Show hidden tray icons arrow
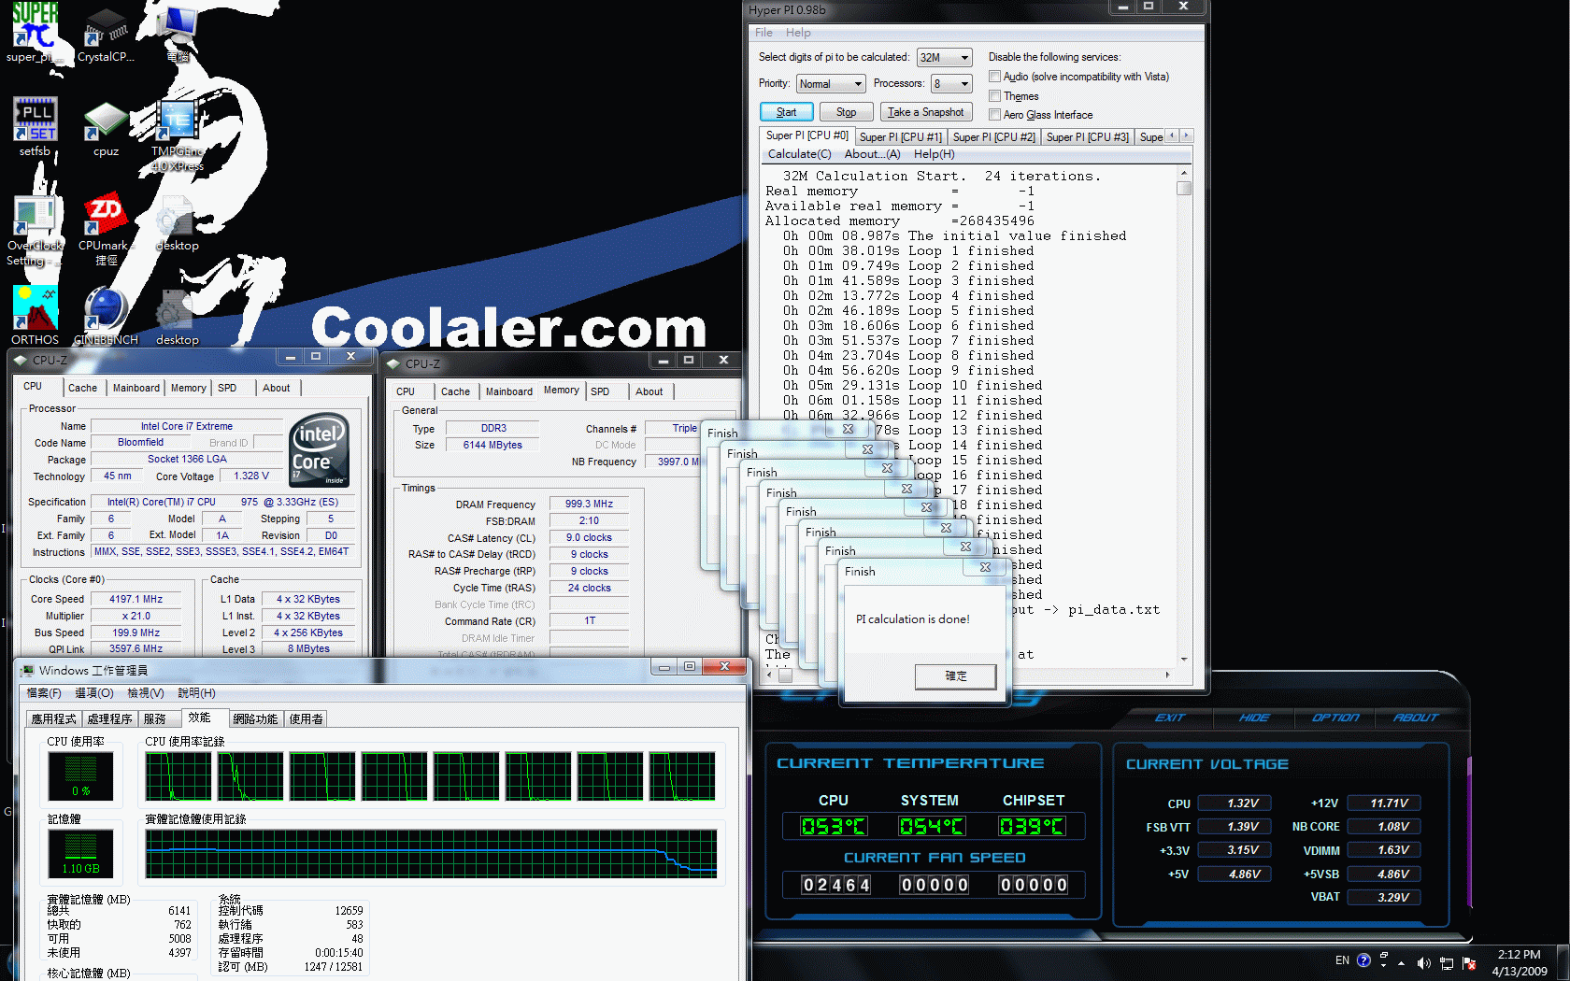Viewport: 1570px width, 981px height. [x=1401, y=962]
